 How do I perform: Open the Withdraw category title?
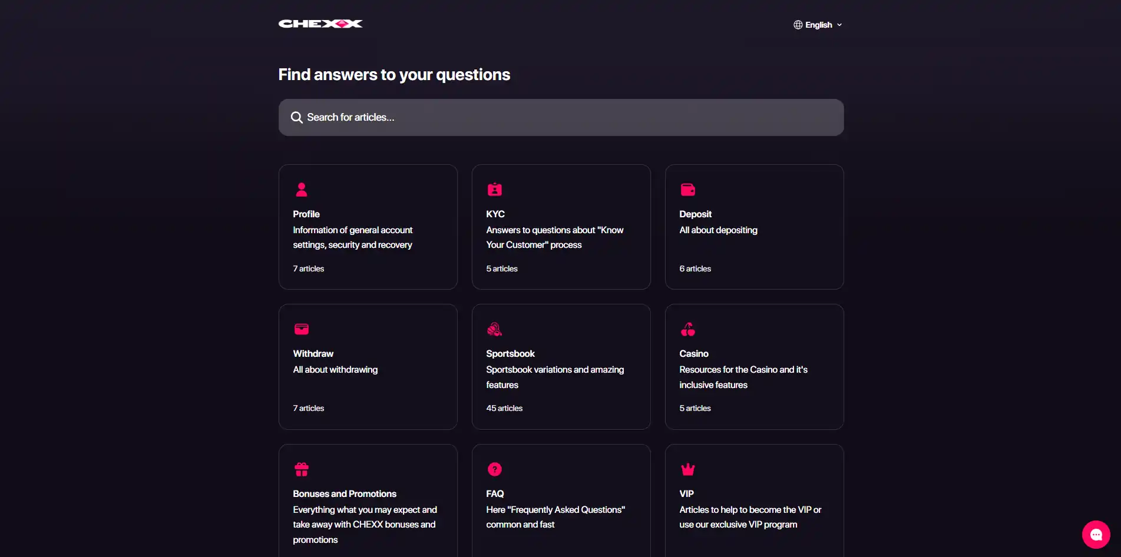click(313, 354)
